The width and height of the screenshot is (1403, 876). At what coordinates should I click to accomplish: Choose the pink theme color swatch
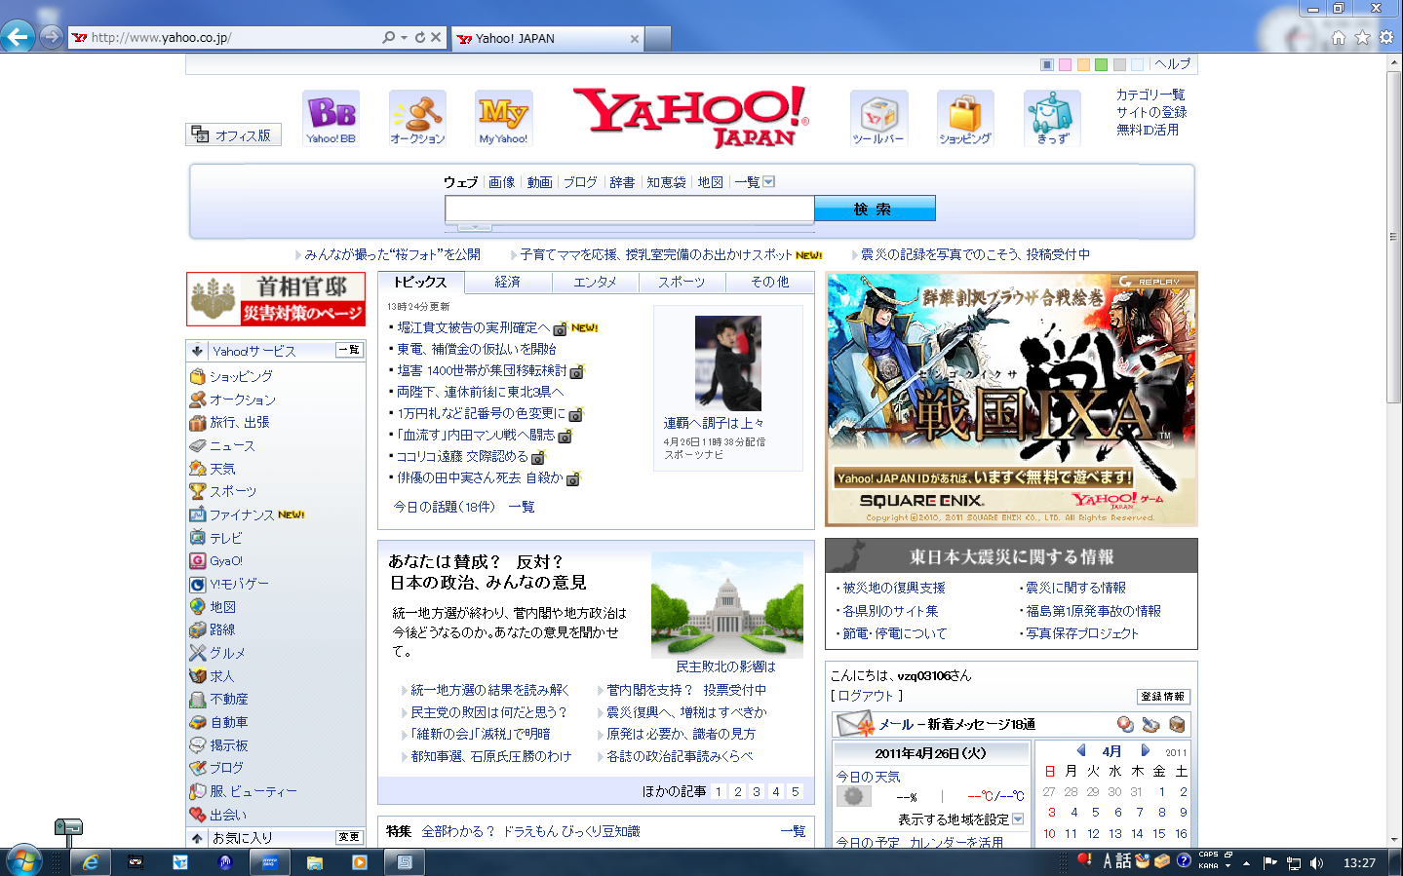pos(1066,65)
